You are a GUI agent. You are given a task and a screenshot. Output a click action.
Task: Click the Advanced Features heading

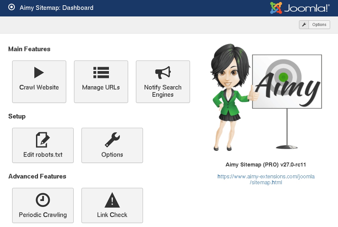pyautogui.click(x=37, y=176)
